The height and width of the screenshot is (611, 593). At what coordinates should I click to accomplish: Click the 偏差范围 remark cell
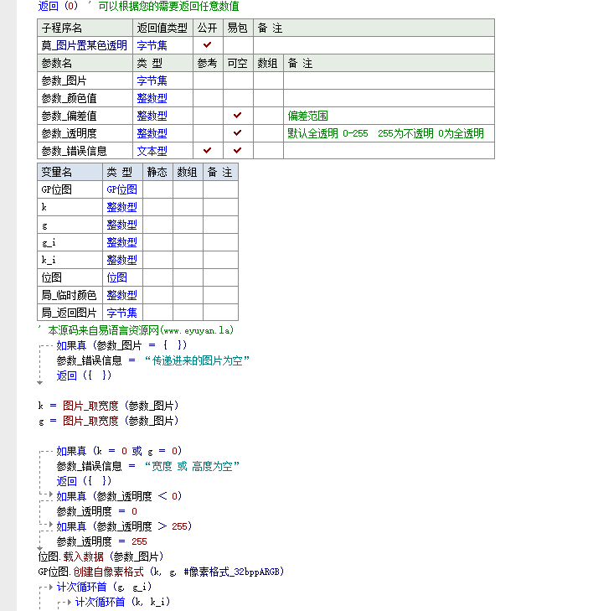[x=307, y=116]
